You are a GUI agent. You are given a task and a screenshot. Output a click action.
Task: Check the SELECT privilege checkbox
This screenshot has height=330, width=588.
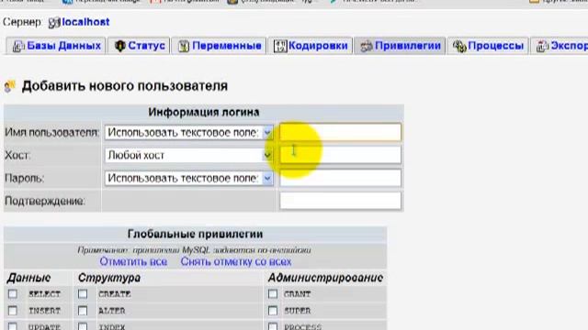(13, 293)
